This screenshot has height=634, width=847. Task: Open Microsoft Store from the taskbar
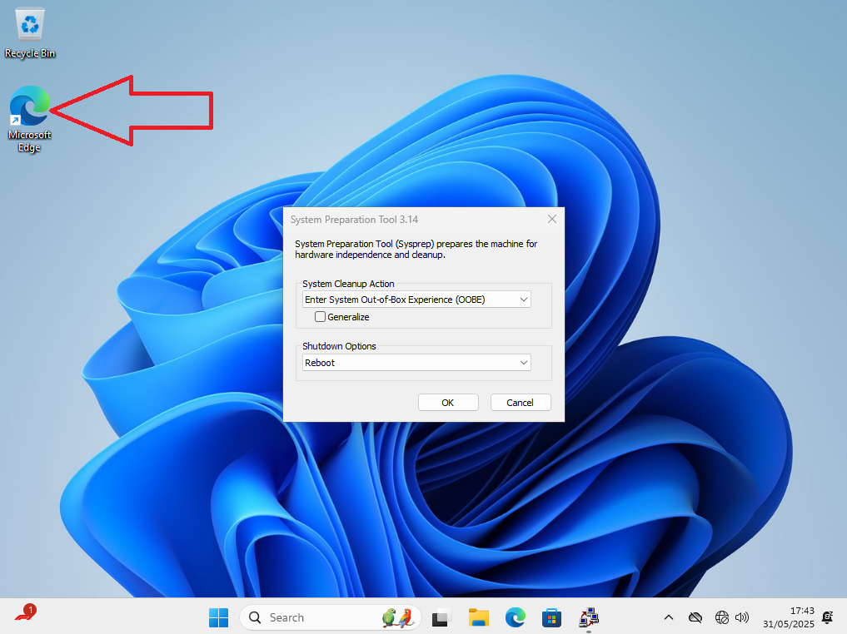point(552,617)
